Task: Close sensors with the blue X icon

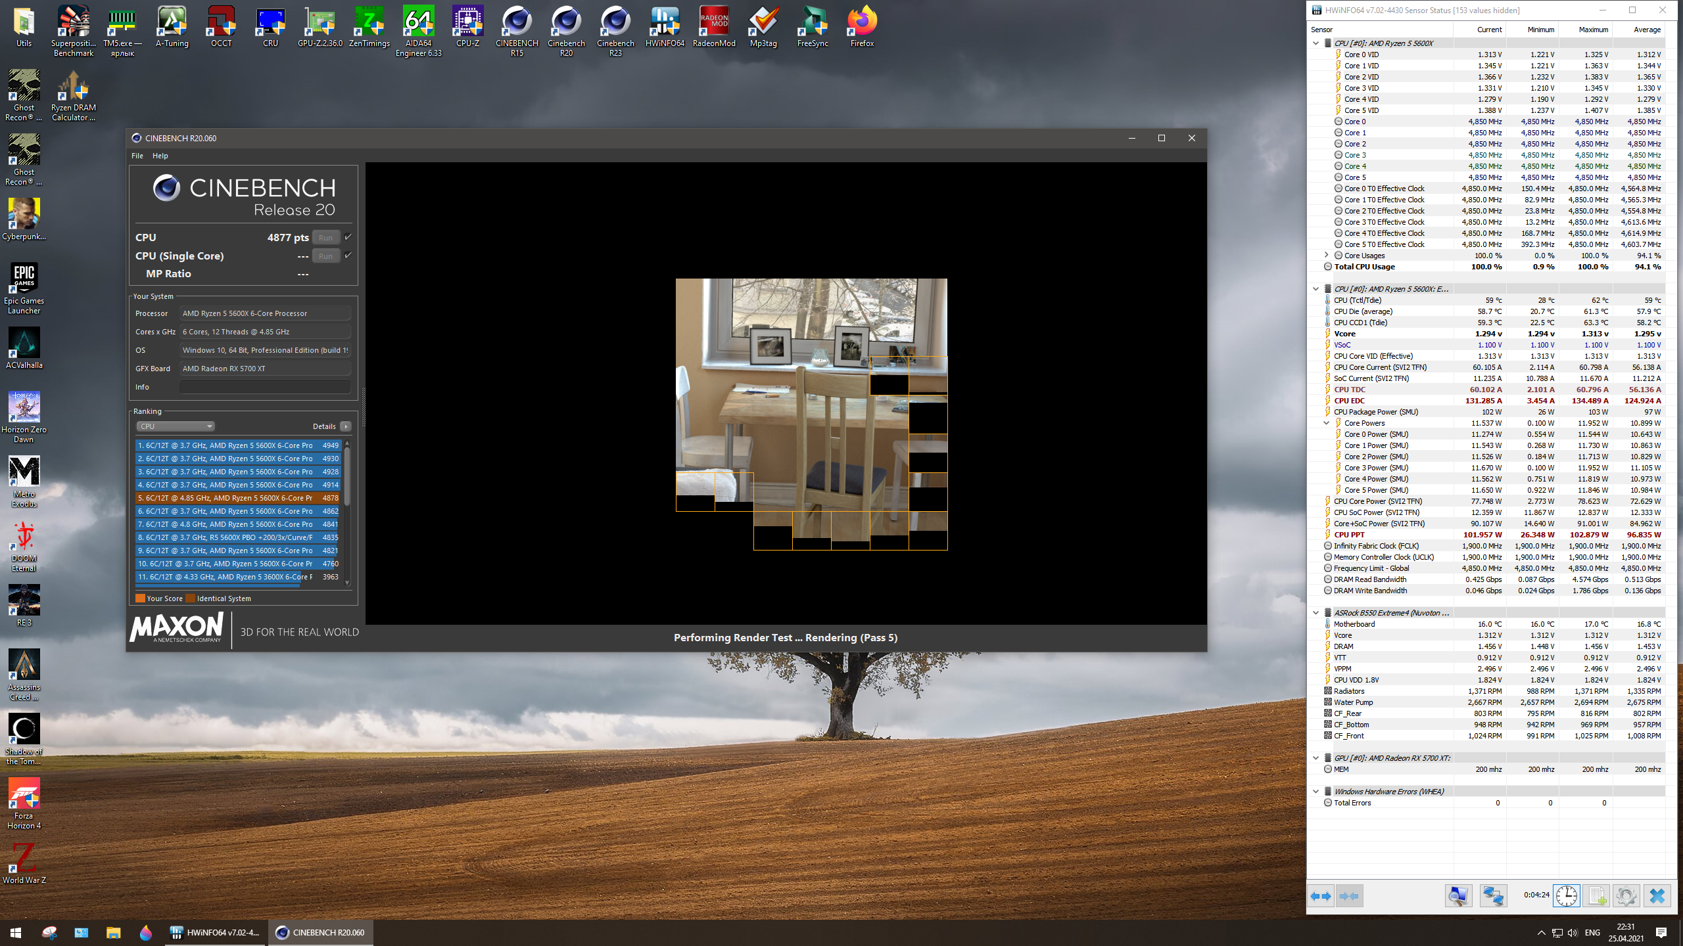Action: tap(1657, 896)
